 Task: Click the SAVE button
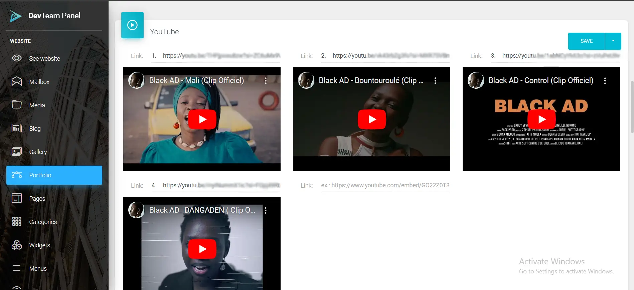pyautogui.click(x=586, y=41)
